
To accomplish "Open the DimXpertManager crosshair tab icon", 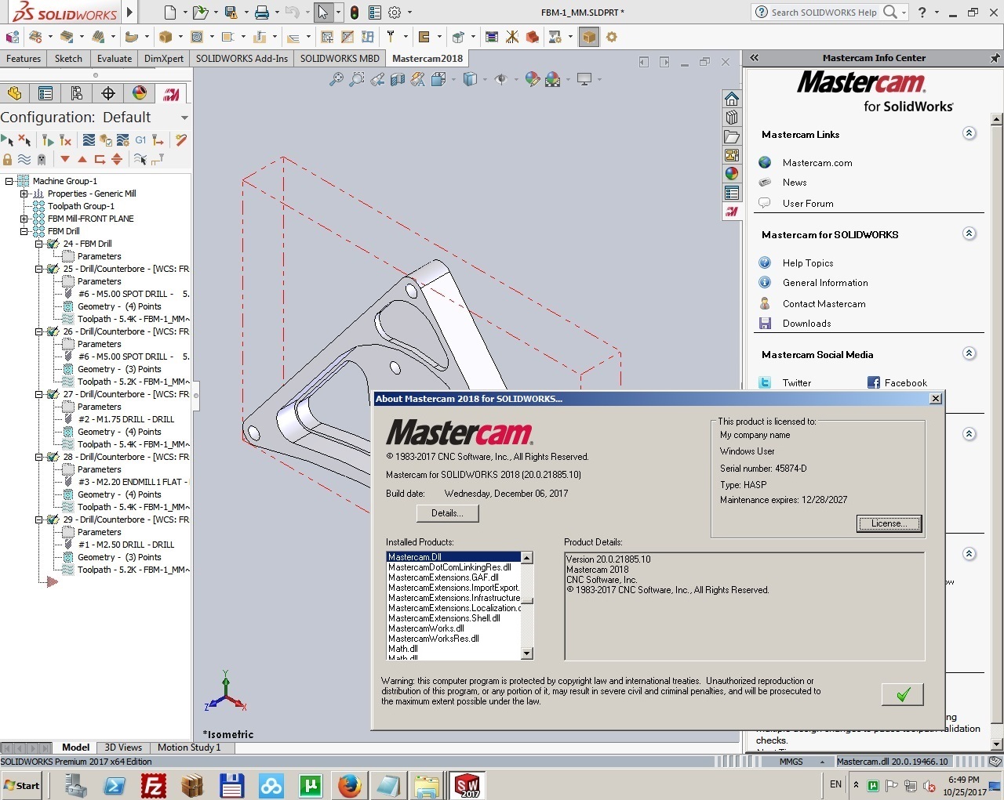I will click(x=108, y=93).
